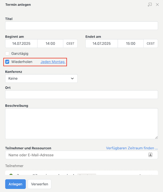Click the Beginnt am date field 14.07.2025
The height and width of the screenshot is (192, 163).
coord(21,43)
